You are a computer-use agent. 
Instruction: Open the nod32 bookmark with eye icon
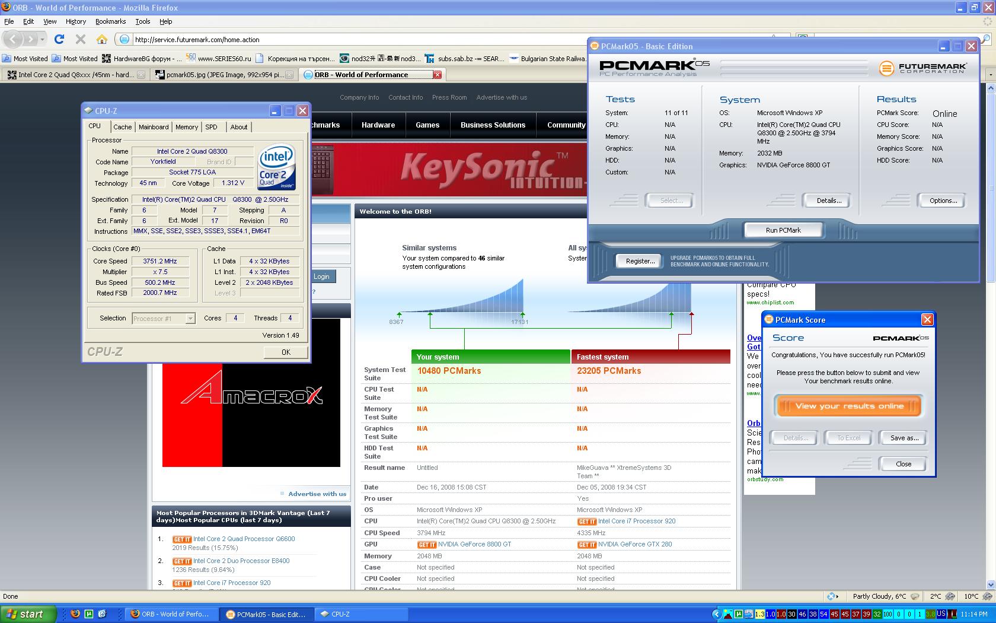(x=380, y=58)
